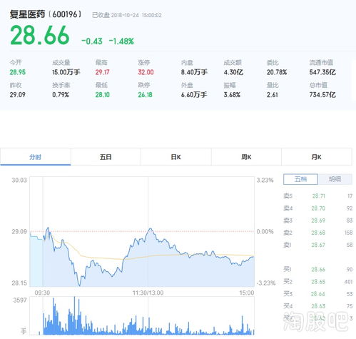Click the 振幅 value 3.68%
356x339 pixels.
[232, 95]
